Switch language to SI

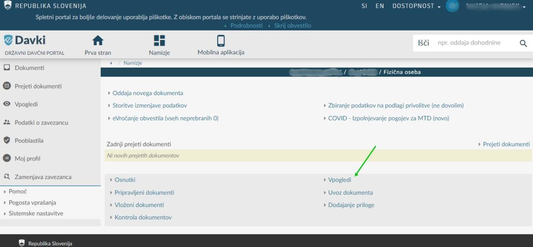click(x=364, y=6)
